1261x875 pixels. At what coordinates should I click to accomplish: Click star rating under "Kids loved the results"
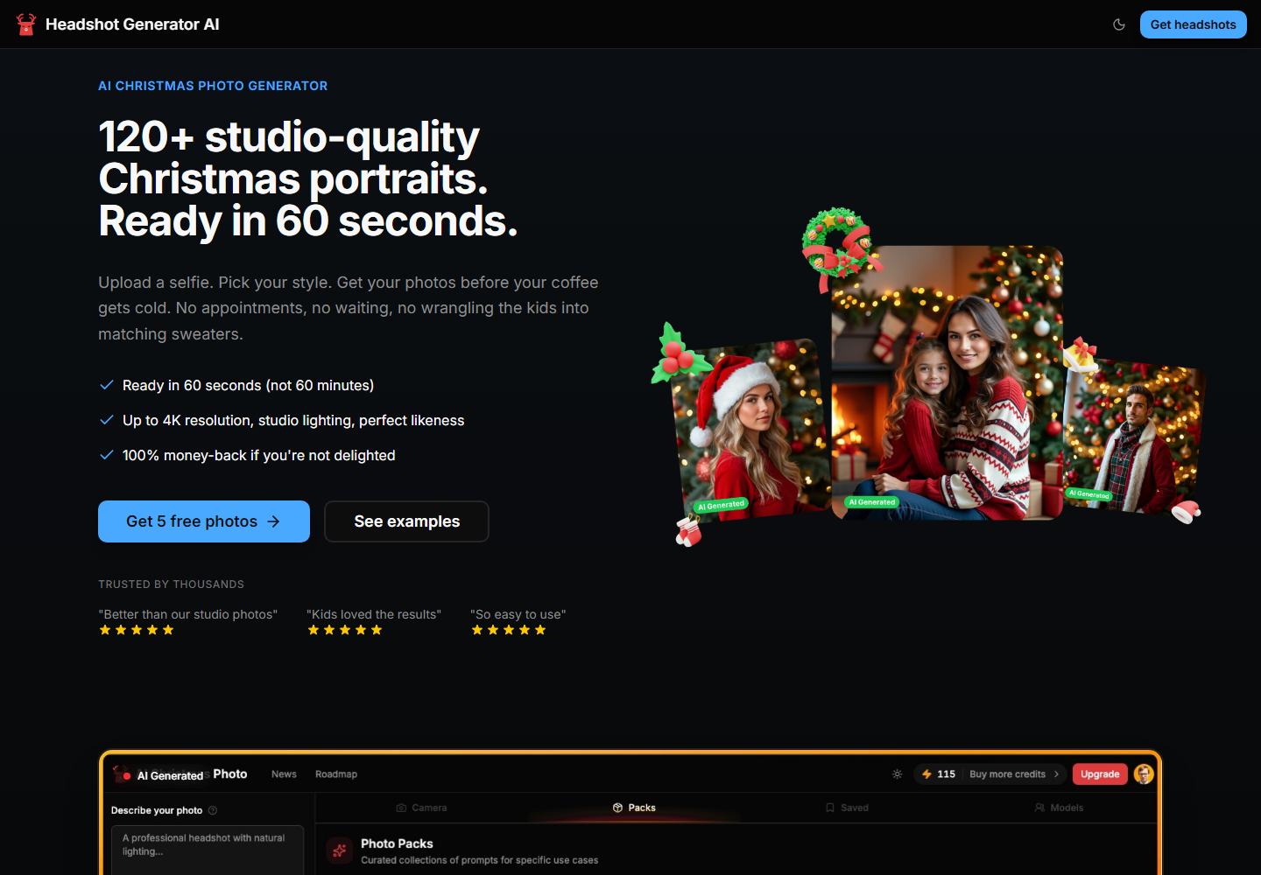(345, 630)
